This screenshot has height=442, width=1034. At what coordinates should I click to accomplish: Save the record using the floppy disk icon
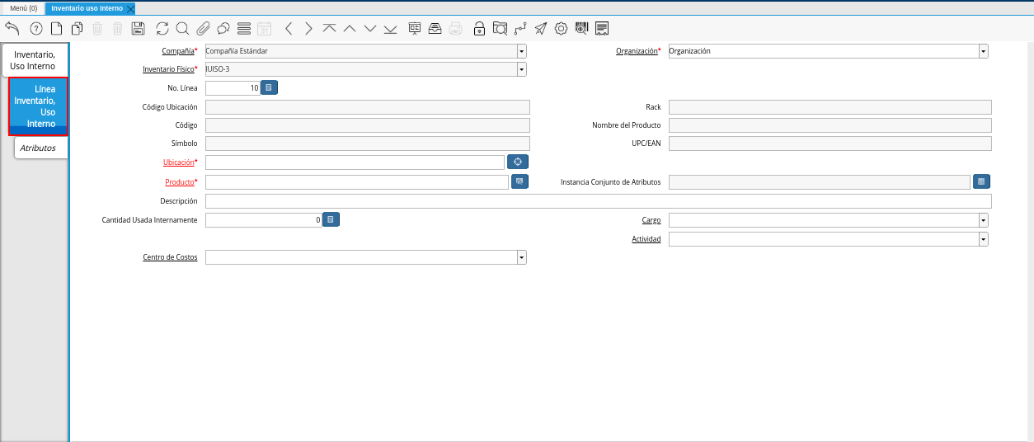coord(139,29)
